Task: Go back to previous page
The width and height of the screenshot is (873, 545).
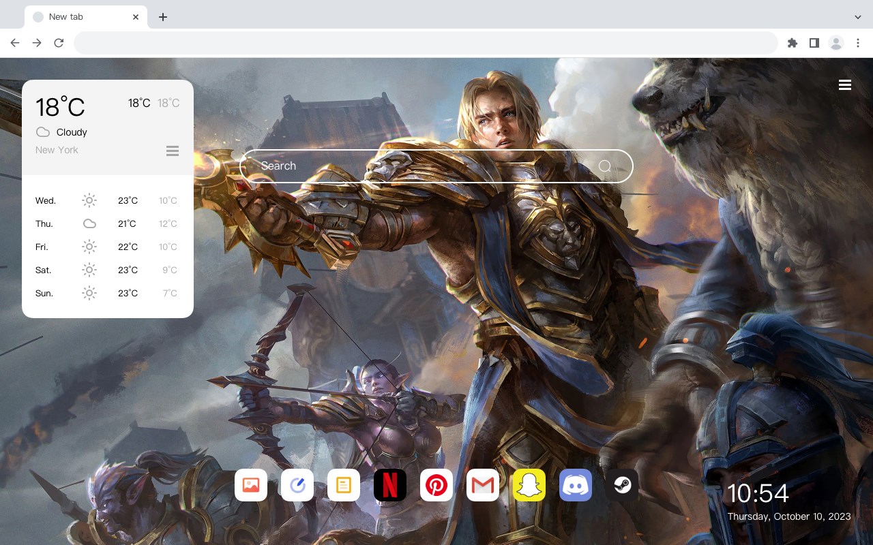Action: click(15, 43)
